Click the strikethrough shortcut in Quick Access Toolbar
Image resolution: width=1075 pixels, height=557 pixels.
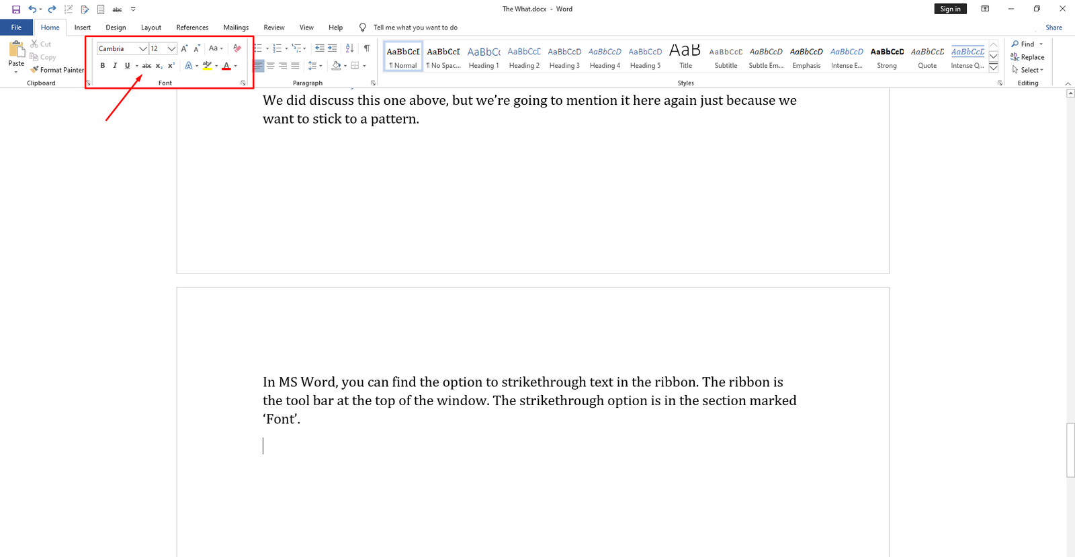pos(117,9)
